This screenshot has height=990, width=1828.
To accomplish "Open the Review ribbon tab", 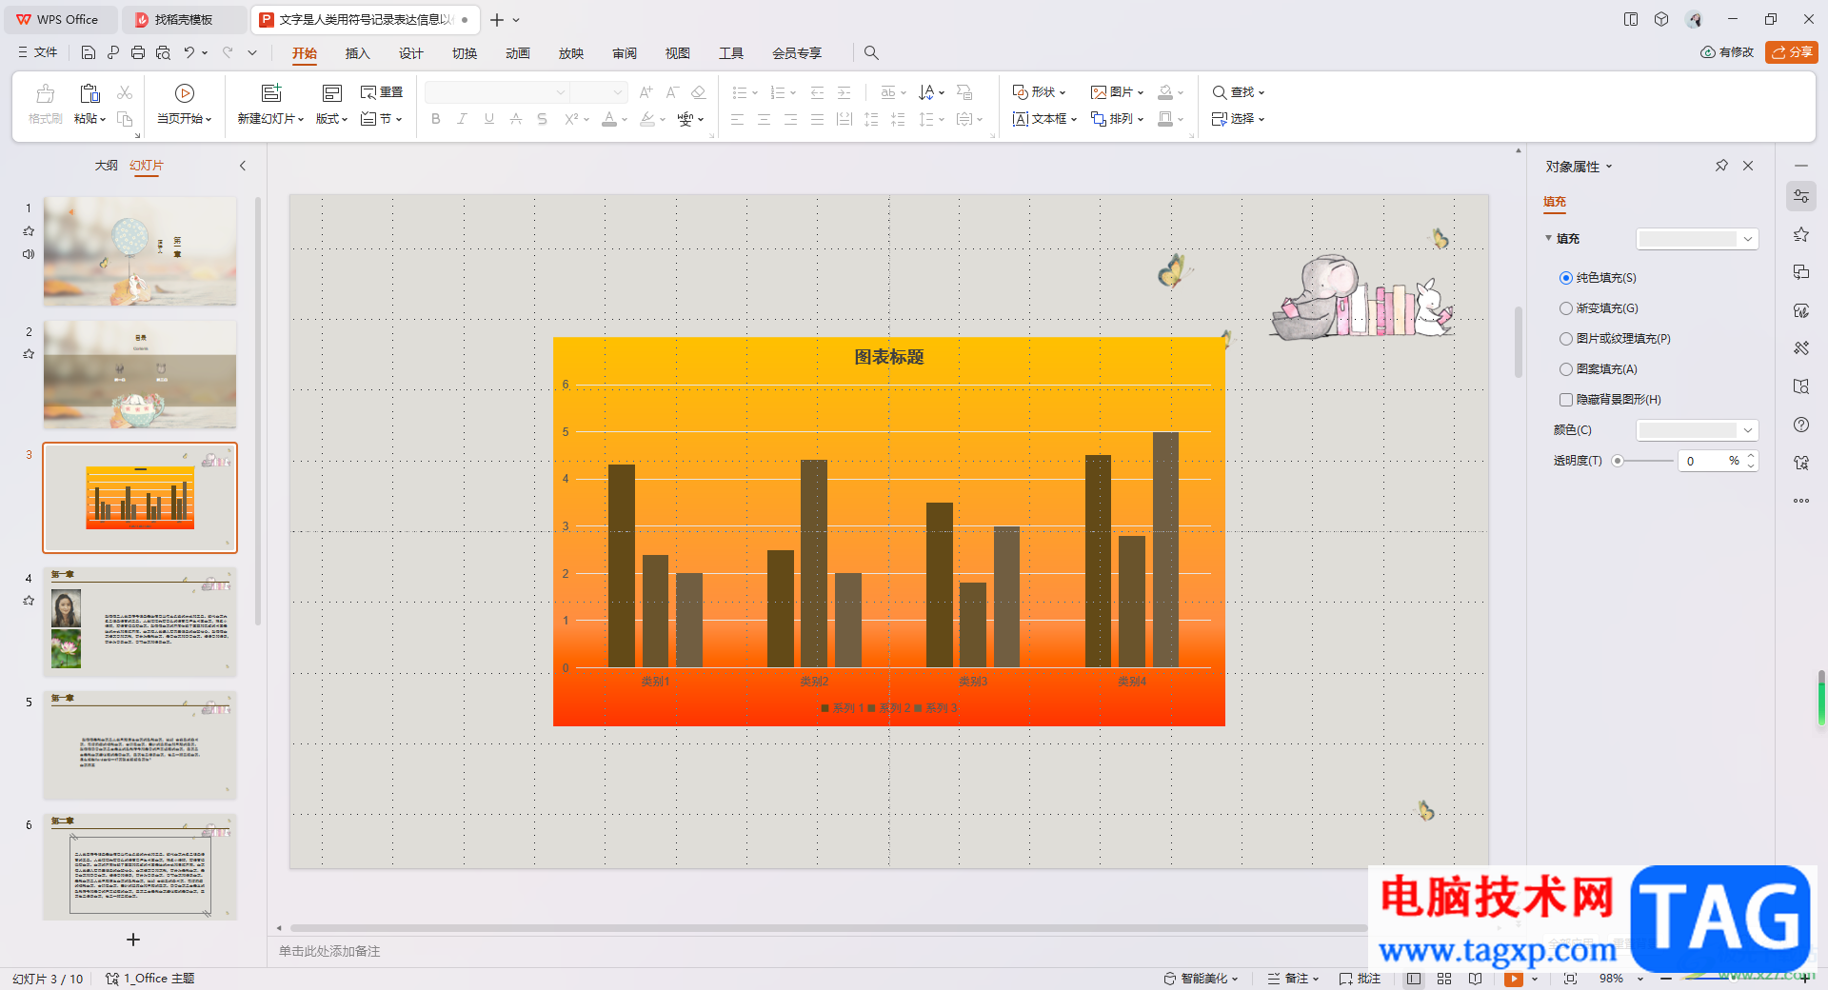I will click(x=624, y=53).
